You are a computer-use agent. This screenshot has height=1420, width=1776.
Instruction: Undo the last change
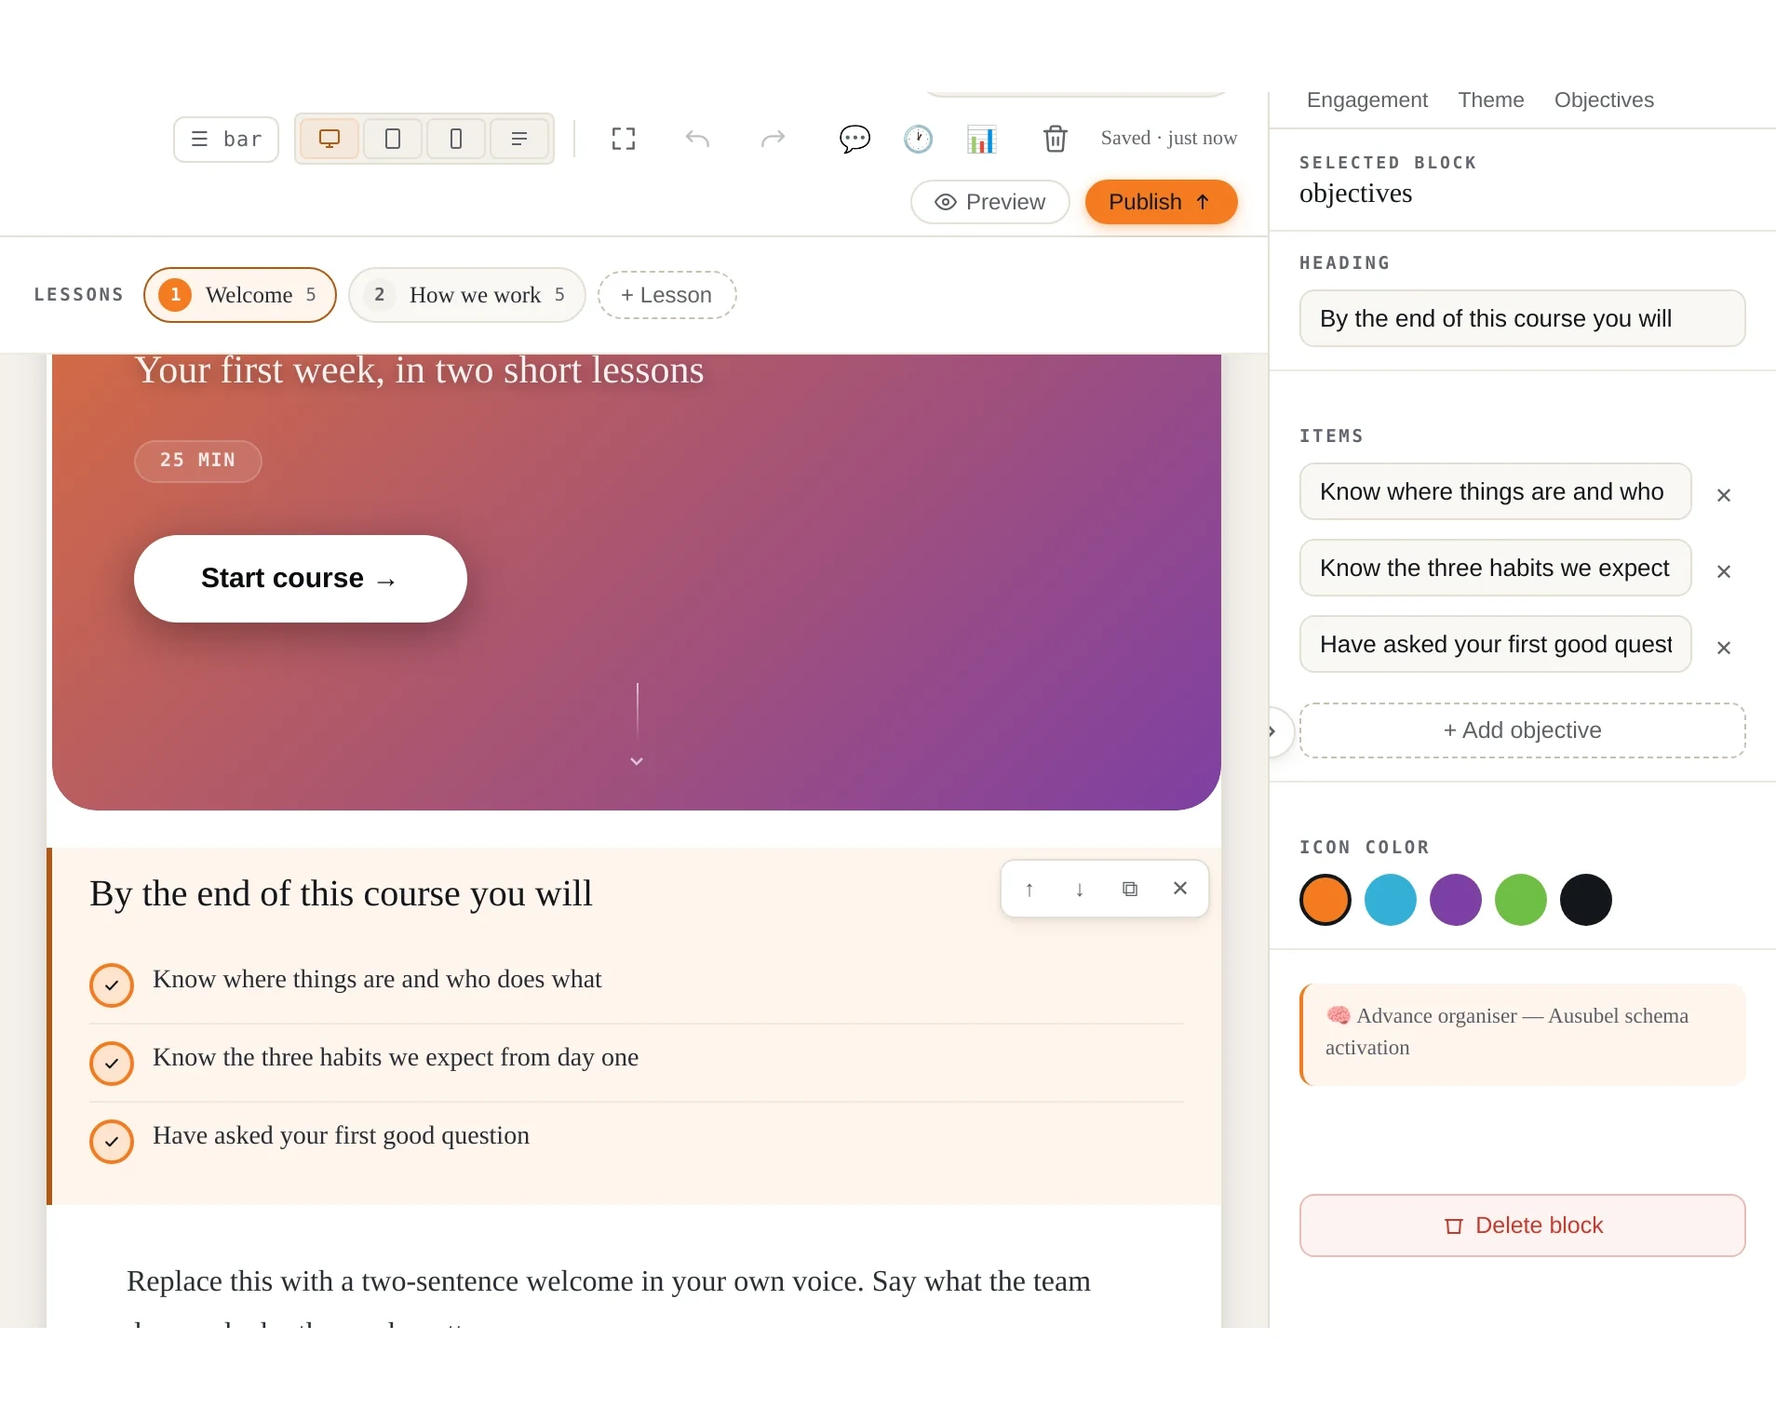pyautogui.click(x=698, y=140)
